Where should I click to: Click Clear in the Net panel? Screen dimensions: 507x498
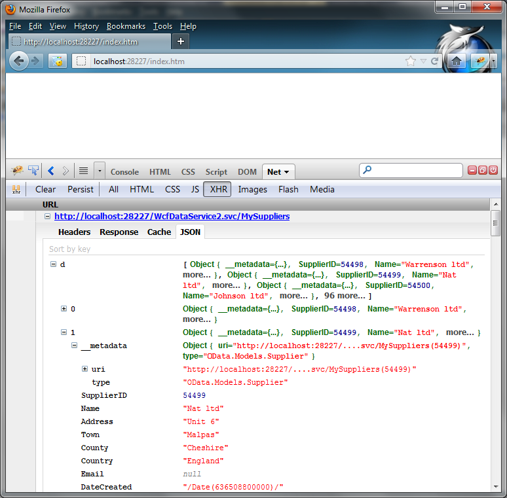45,189
